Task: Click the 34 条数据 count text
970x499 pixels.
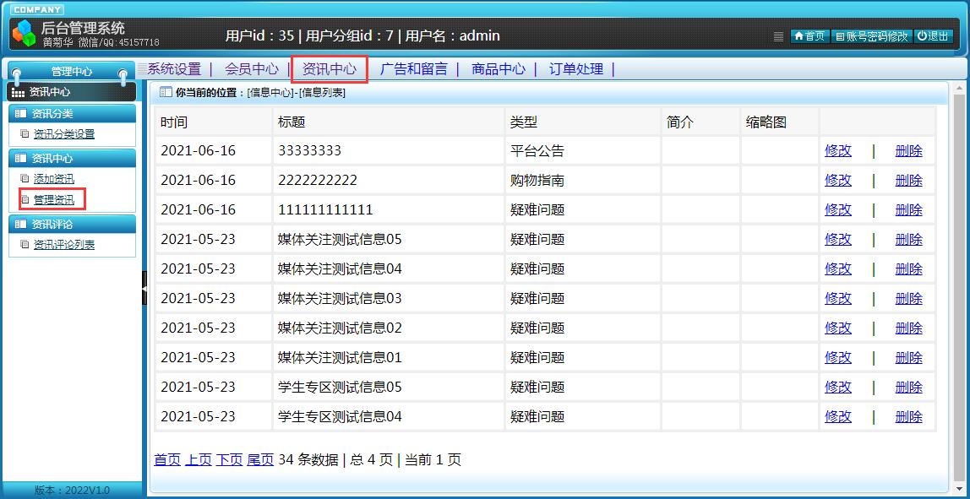Action: (308, 459)
